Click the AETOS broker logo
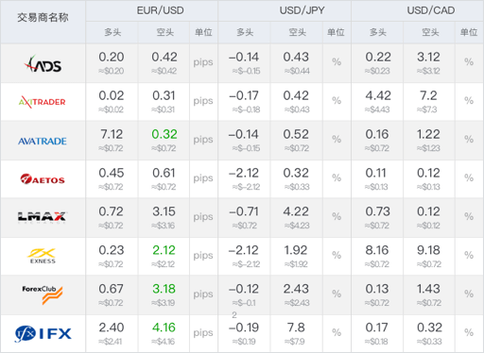484x353 pixels. pos(43,179)
